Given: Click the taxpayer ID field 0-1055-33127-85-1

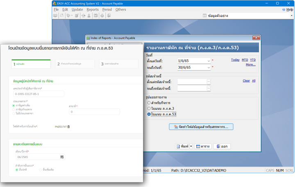Looking at the screenshot, I should (39, 94).
